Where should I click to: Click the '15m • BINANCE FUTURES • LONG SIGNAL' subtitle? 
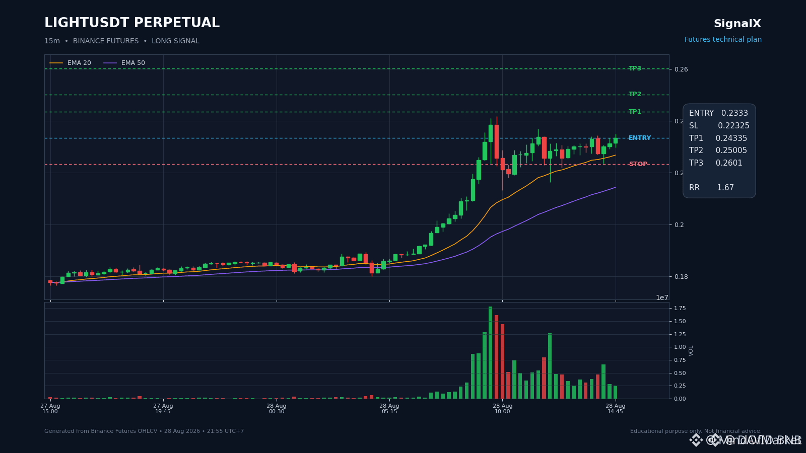(x=122, y=41)
